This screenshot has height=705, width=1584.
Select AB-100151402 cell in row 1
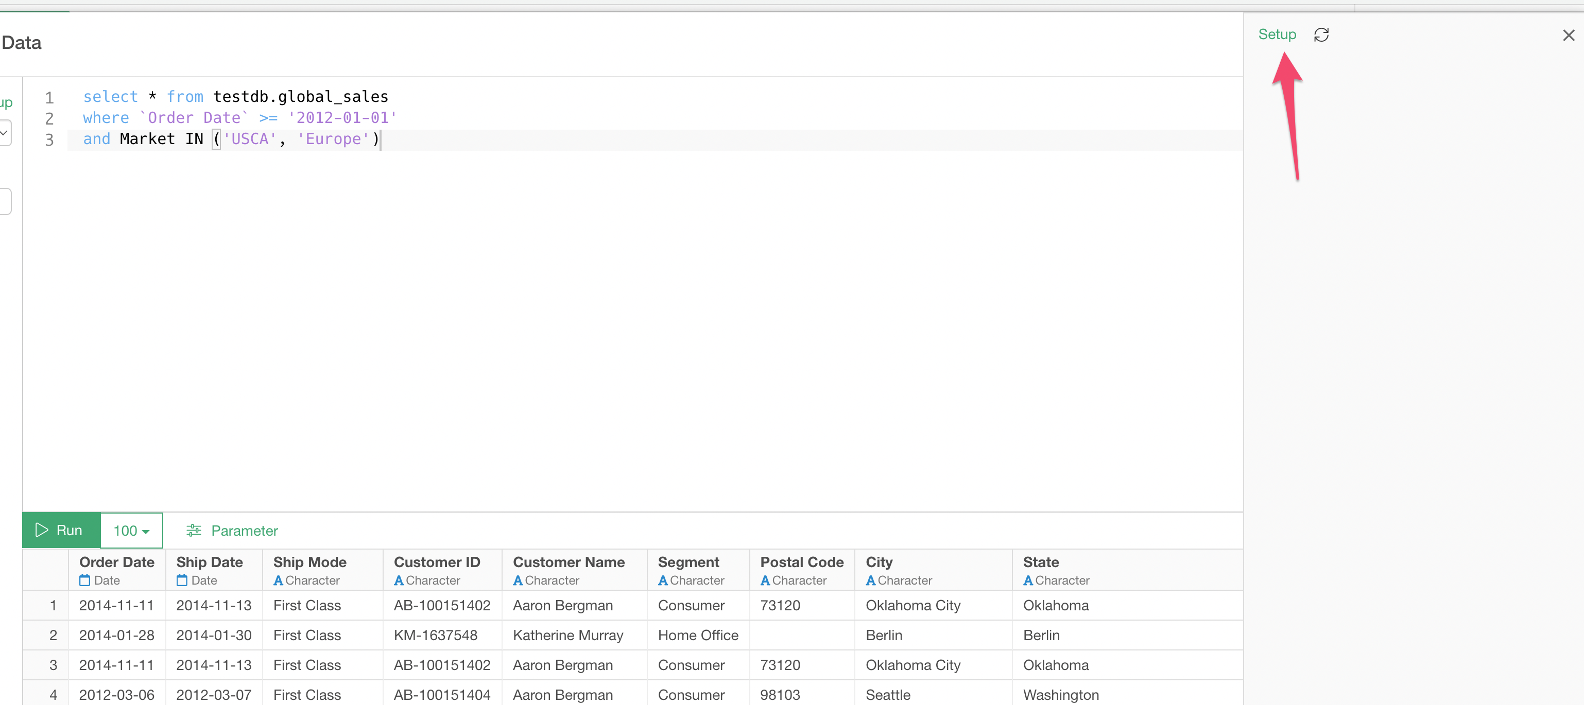pos(442,606)
